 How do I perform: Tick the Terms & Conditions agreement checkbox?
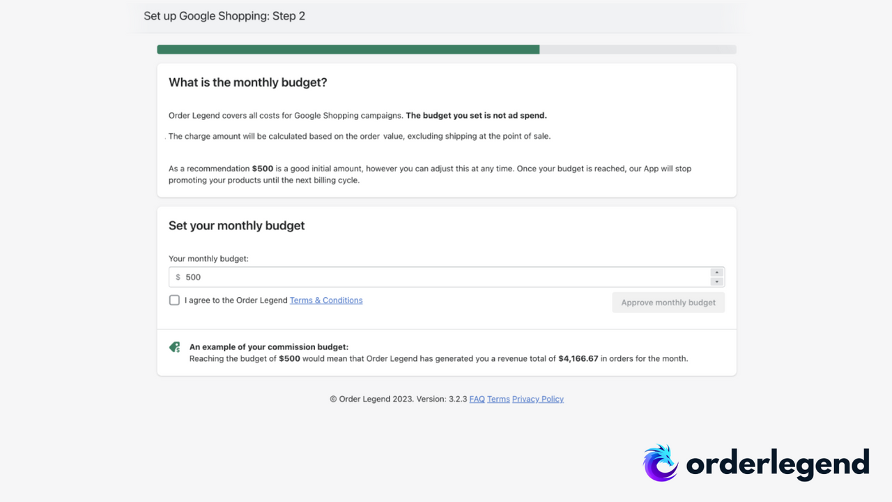[174, 301]
